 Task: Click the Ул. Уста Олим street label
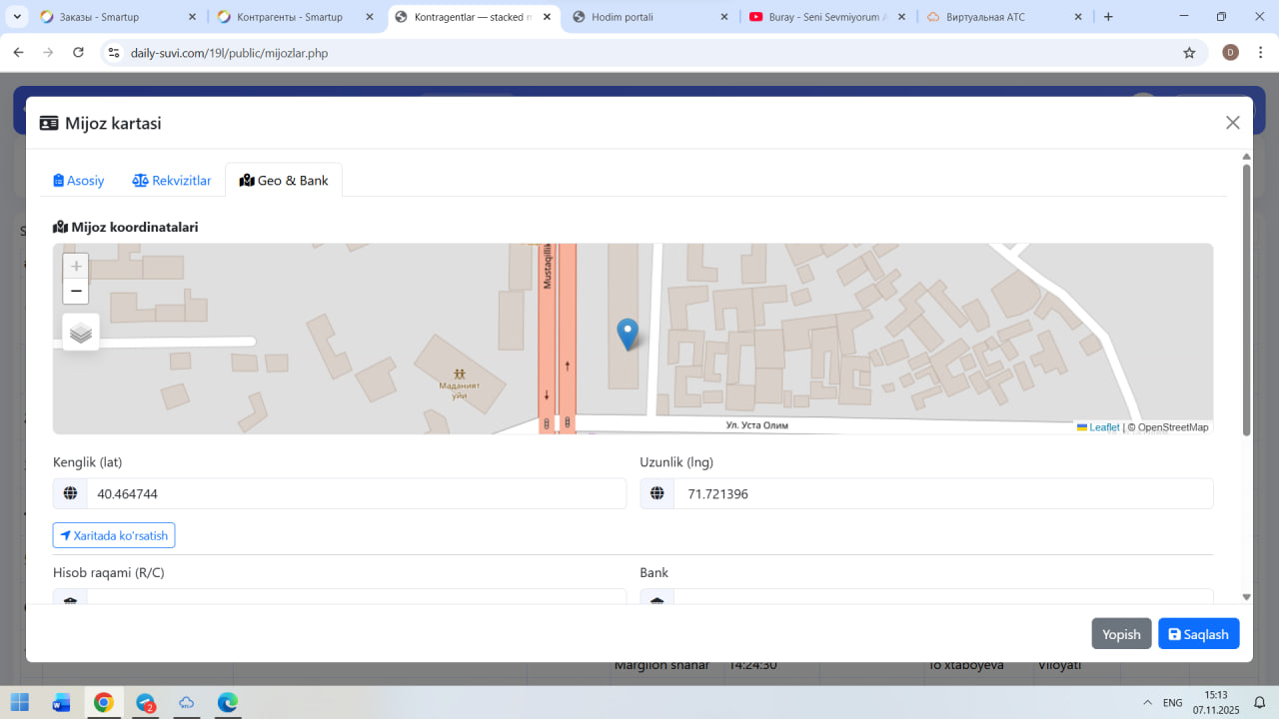click(x=756, y=425)
